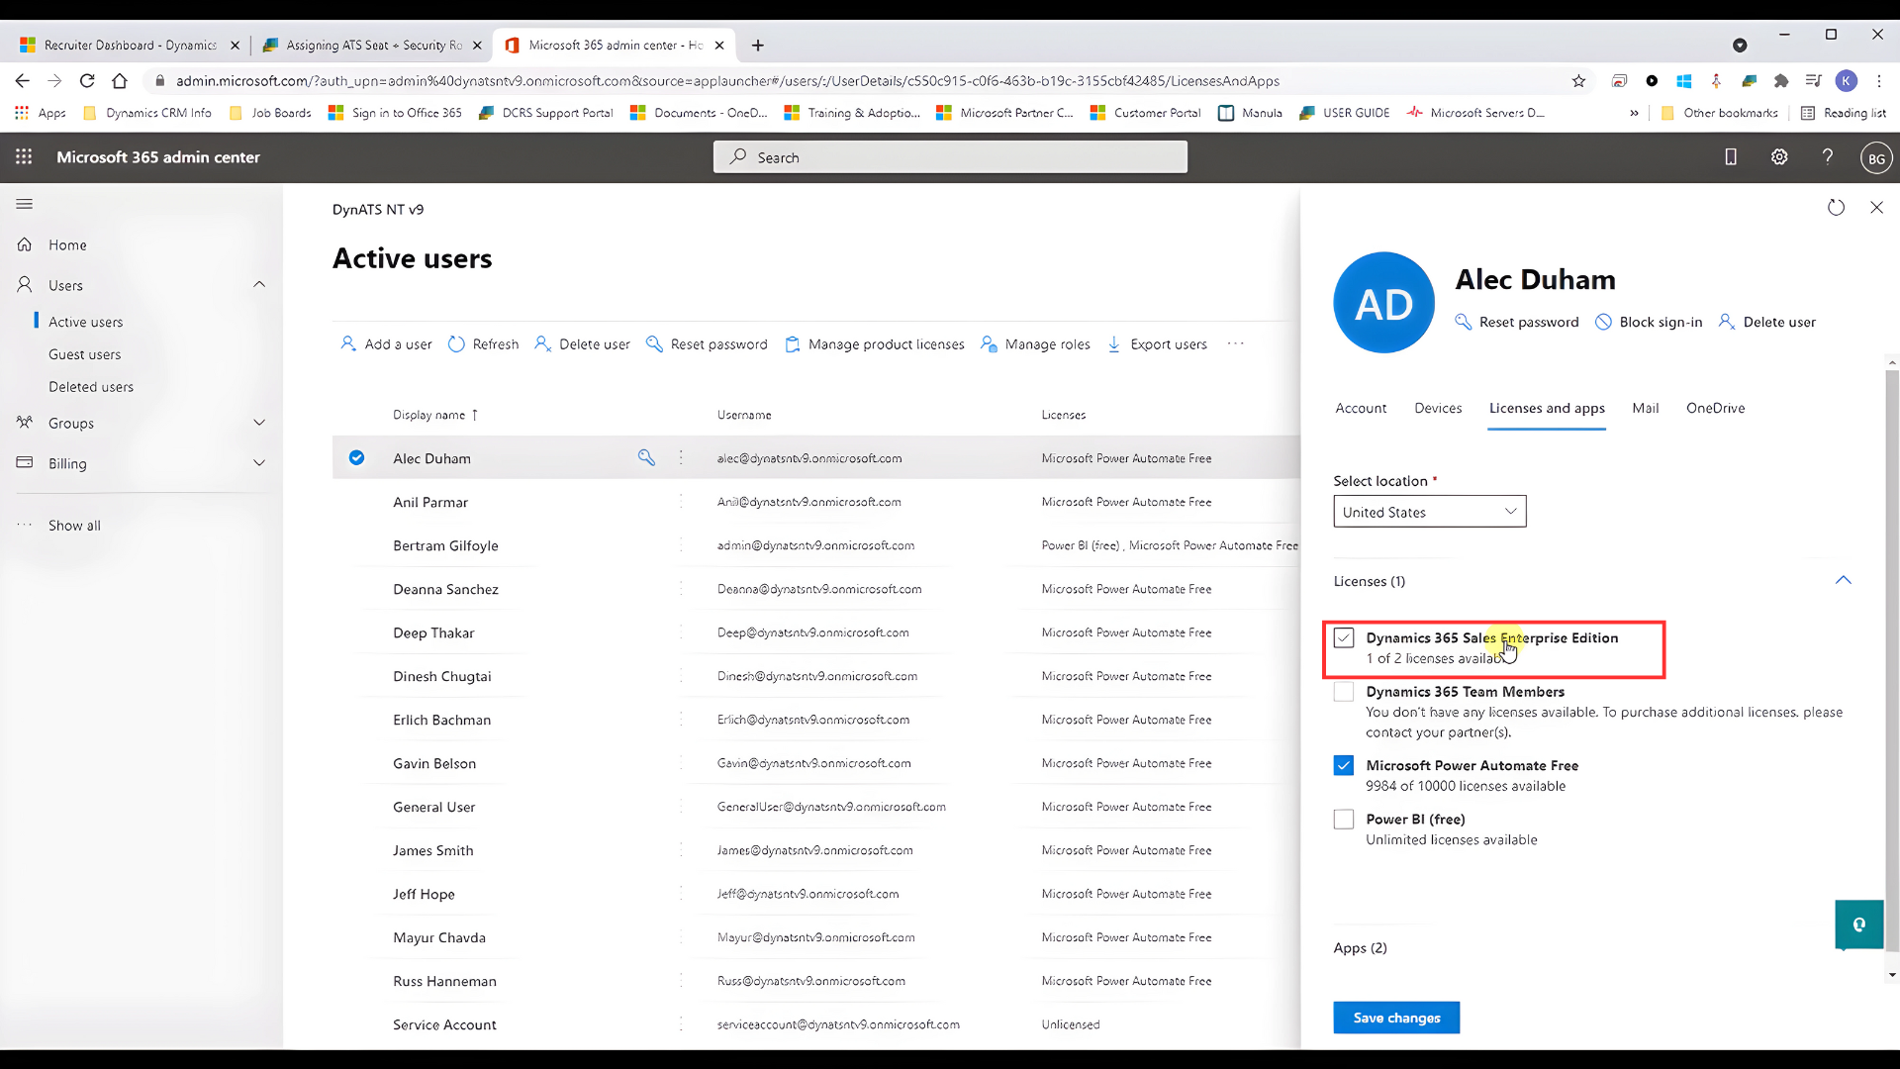The height and width of the screenshot is (1069, 1900).
Task: Show all navigation items
Action: 74,526
